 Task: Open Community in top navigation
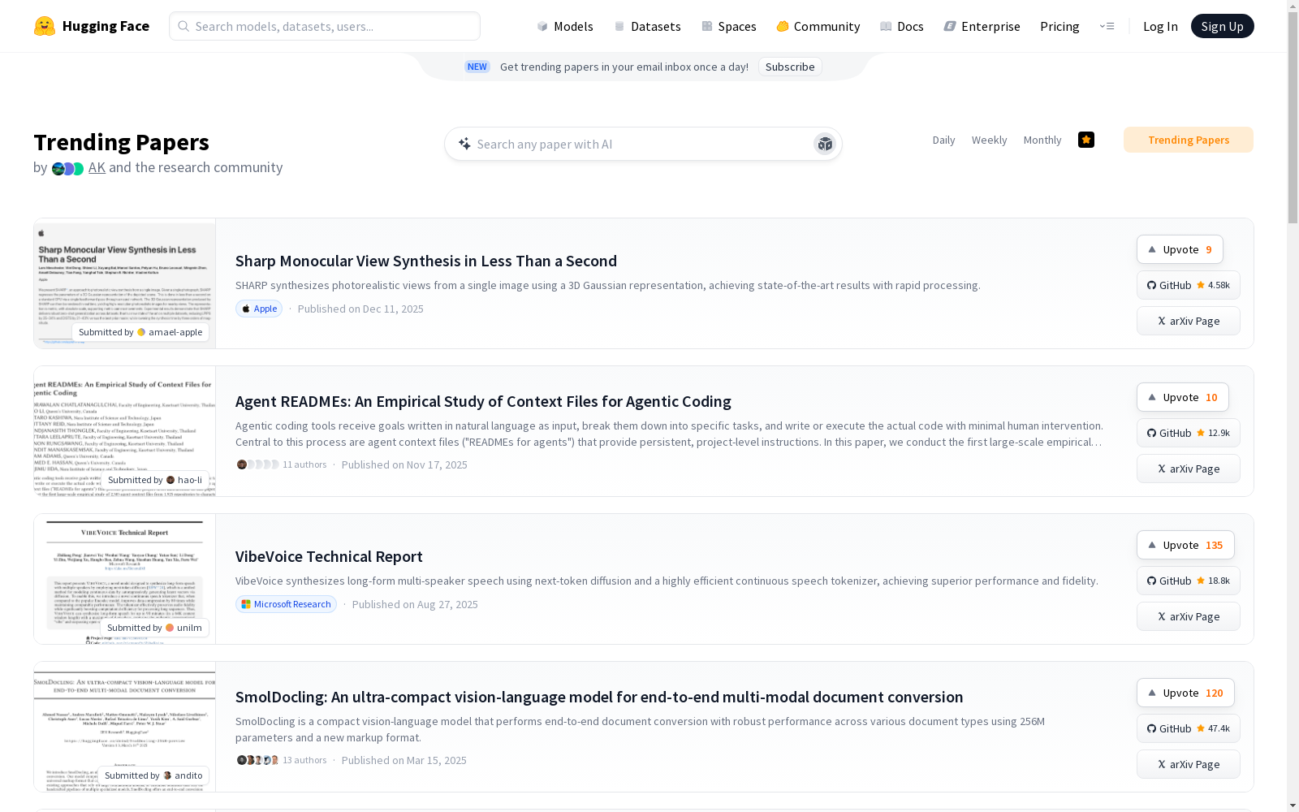coord(818,26)
